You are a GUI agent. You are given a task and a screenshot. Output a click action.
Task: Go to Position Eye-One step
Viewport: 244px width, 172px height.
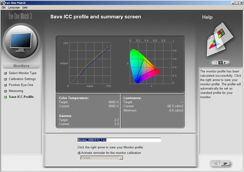[21, 85]
